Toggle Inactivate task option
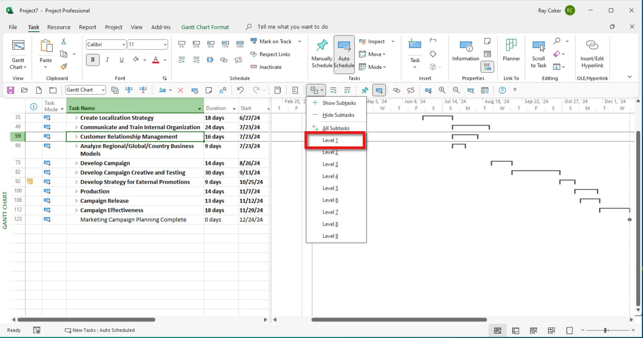Viewport: 643px width, 338px height. (266, 67)
